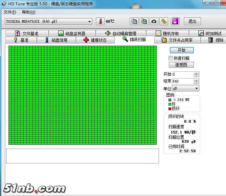Click the empty log box below scan map
Image resolution: width=226 pixels, height=196 pixels.
tap(82, 156)
